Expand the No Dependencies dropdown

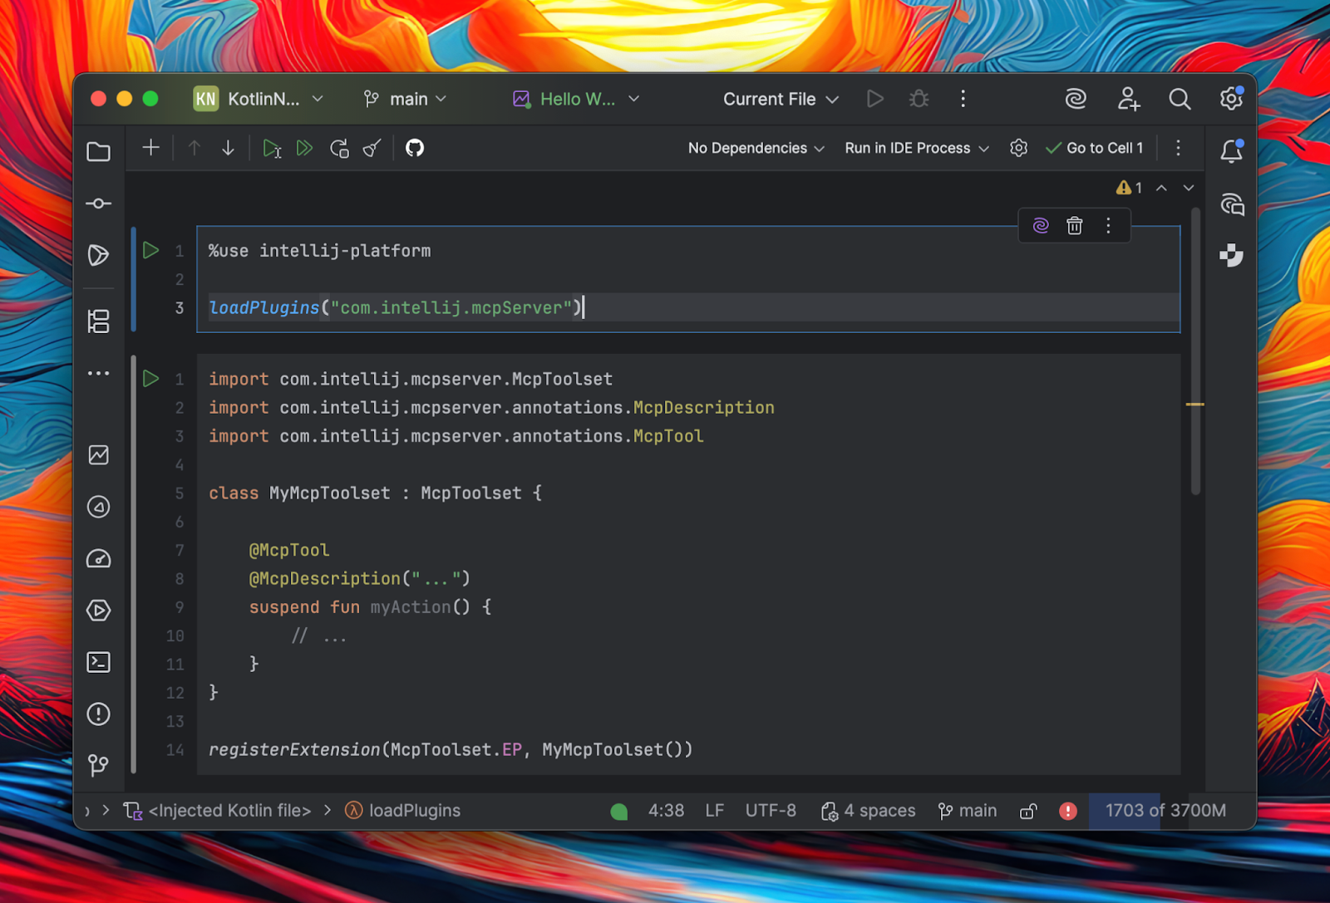pos(756,148)
